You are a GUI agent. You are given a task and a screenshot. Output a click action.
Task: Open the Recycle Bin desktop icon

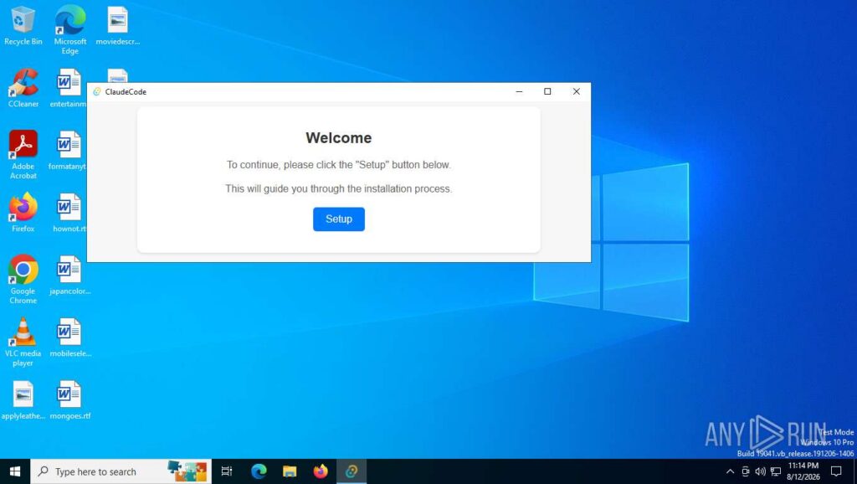(x=23, y=26)
